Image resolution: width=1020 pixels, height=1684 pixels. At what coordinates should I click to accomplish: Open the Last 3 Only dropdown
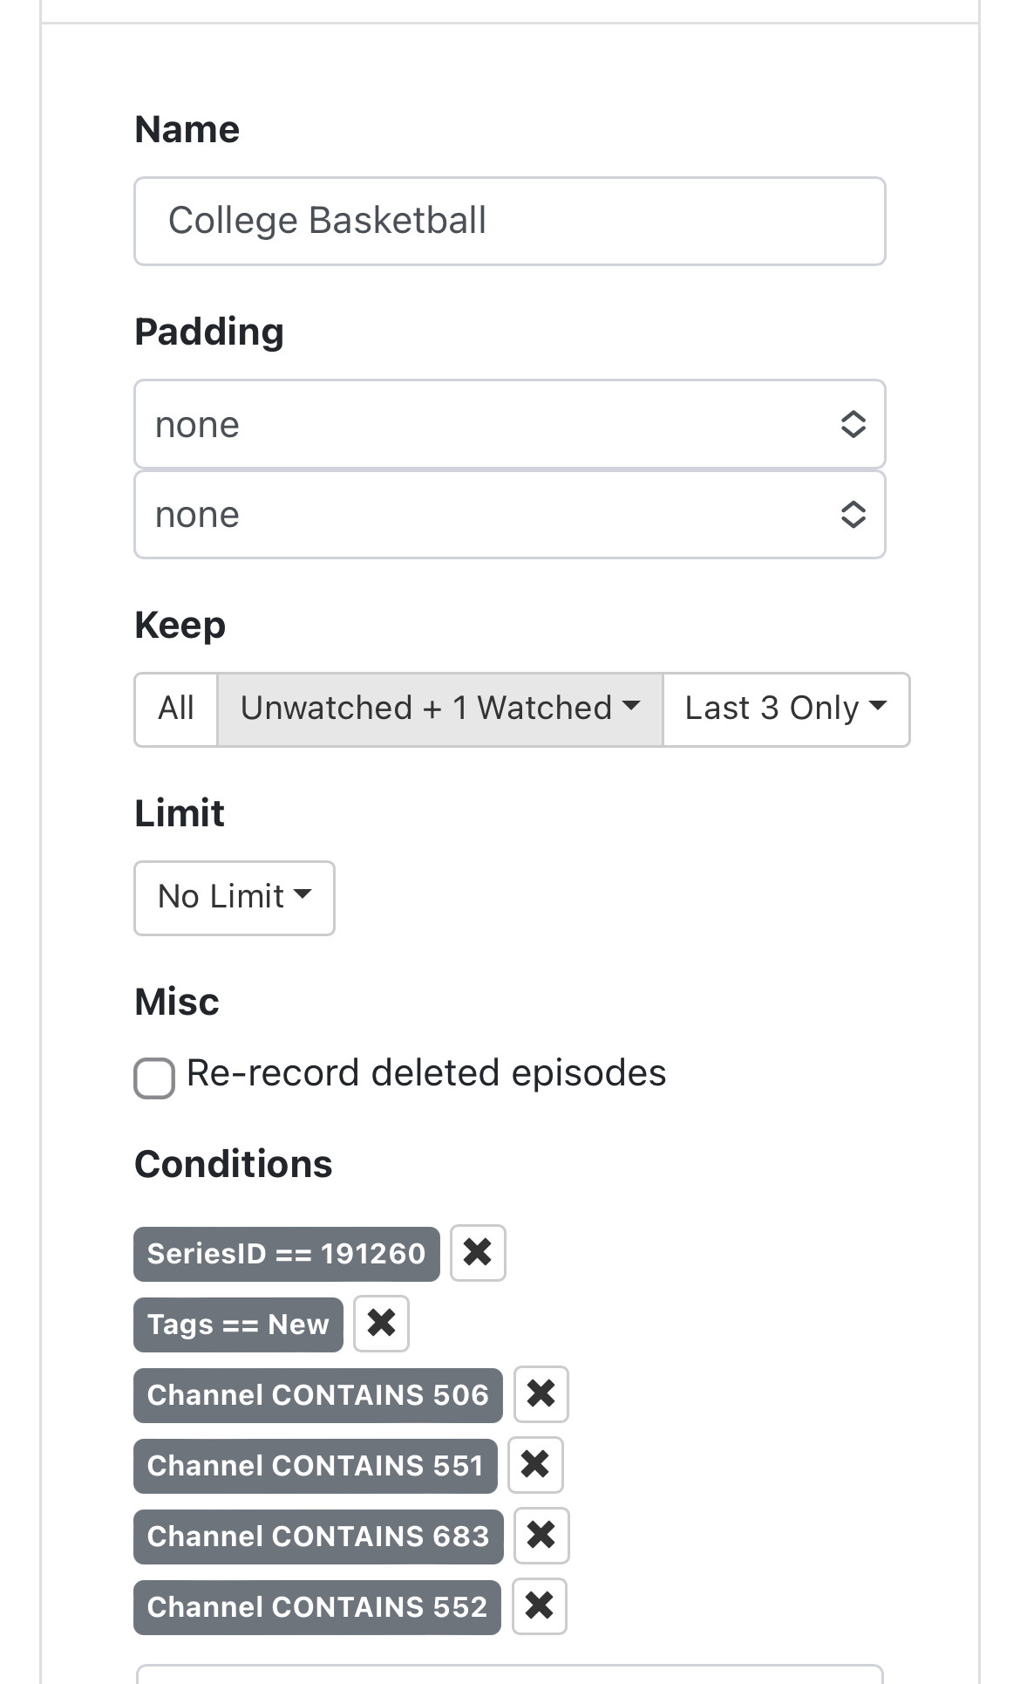tap(785, 709)
